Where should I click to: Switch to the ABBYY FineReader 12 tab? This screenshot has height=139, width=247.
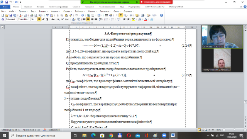[x=155, y=7]
